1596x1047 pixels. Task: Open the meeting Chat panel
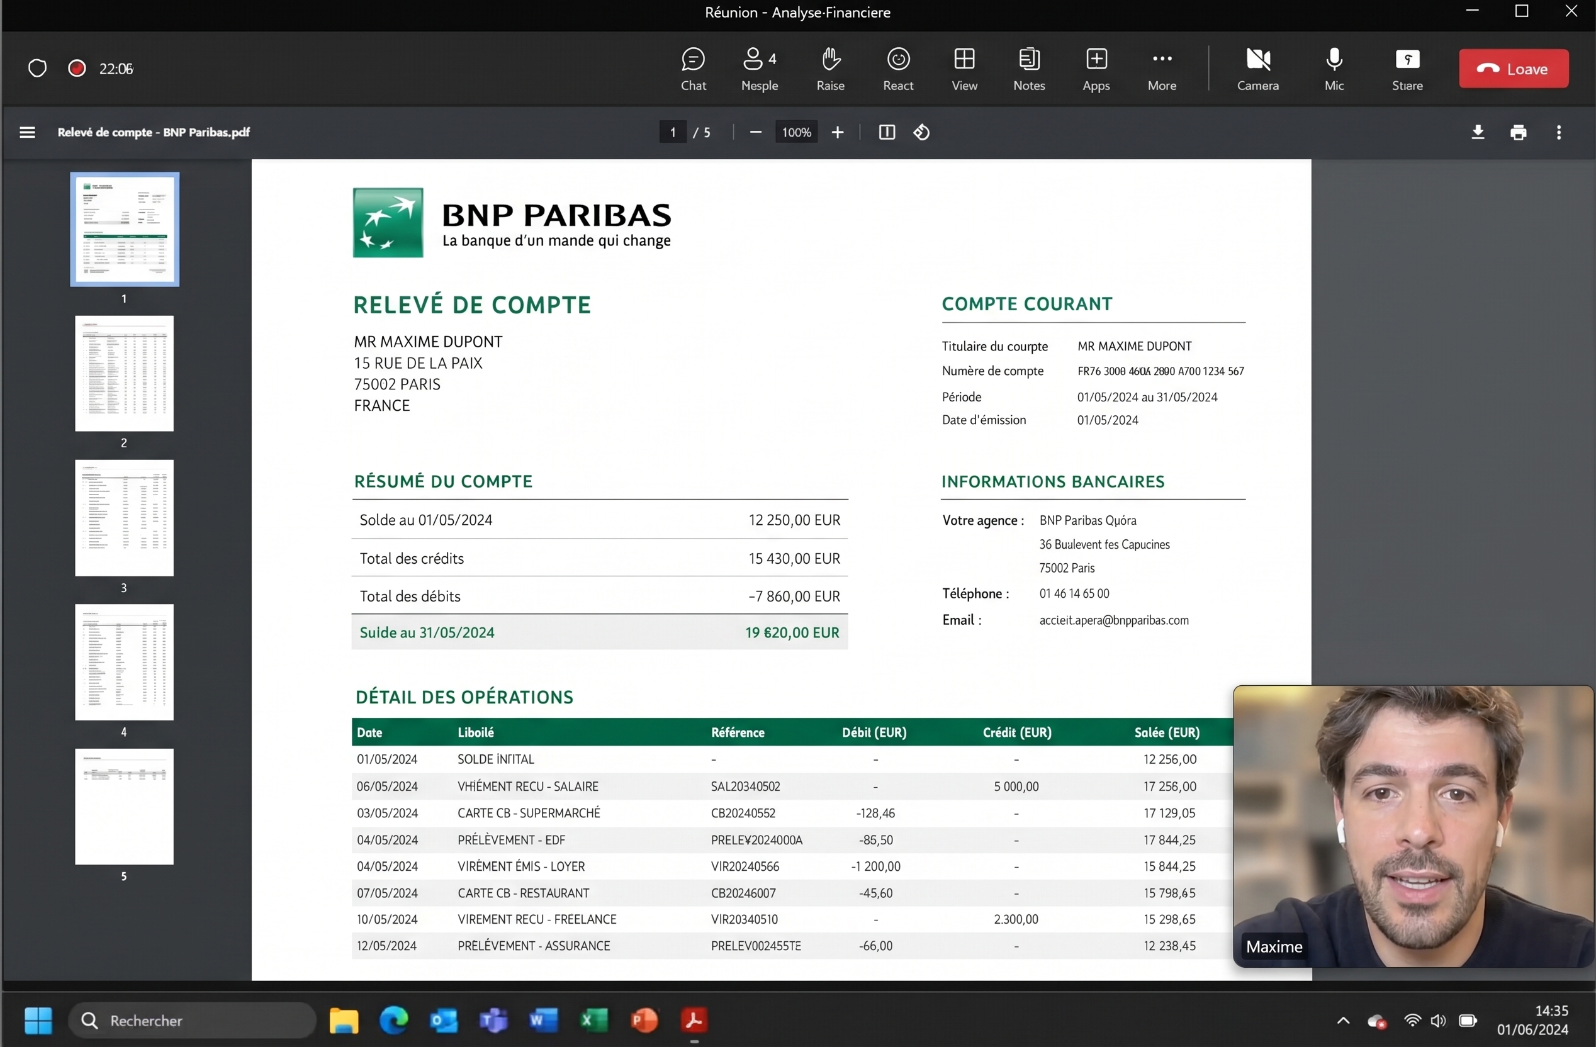tap(693, 69)
